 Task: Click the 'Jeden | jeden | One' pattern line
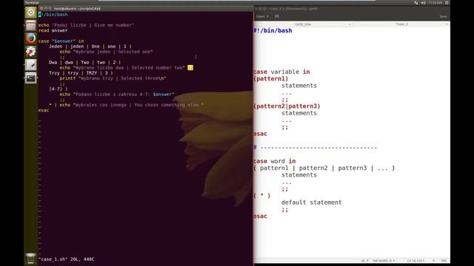pos(90,47)
